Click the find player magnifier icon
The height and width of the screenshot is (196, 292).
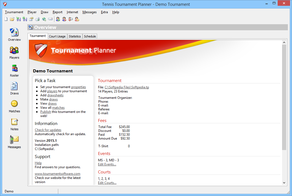pyautogui.click(x=71, y=19)
